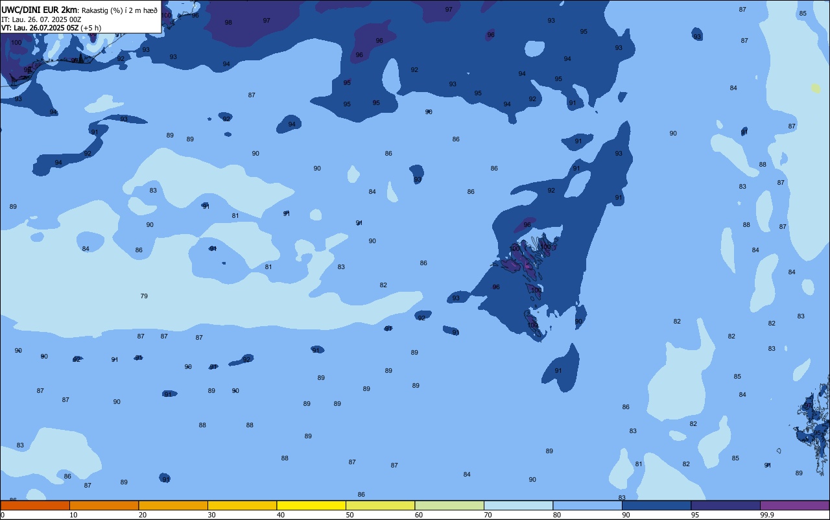Click the "70" tick label on the legend
The height and width of the screenshot is (520, 830).
(x=488, y=515)
